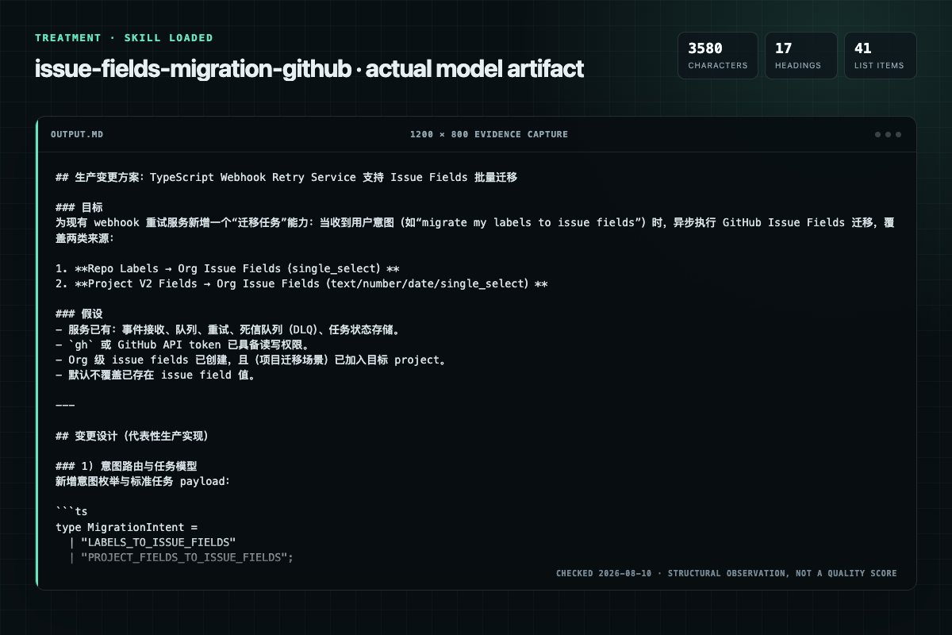
Task: Click the "### 目标" heading
Action: (x=79, y=207)
